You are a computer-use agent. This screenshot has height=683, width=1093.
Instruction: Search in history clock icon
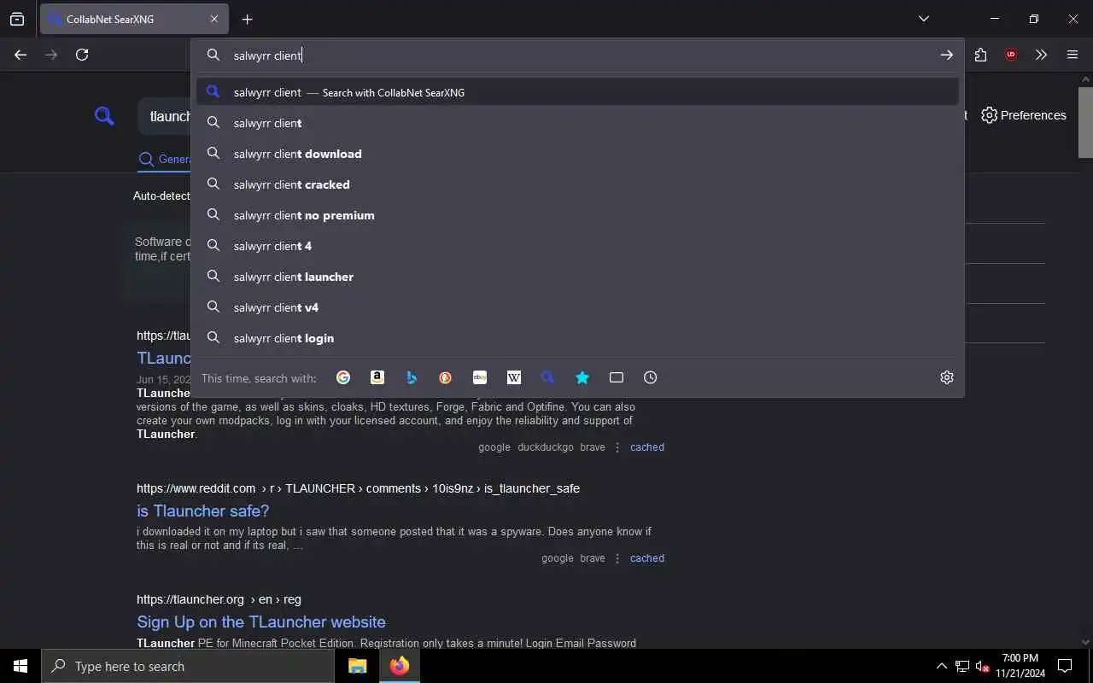(651, 377)
